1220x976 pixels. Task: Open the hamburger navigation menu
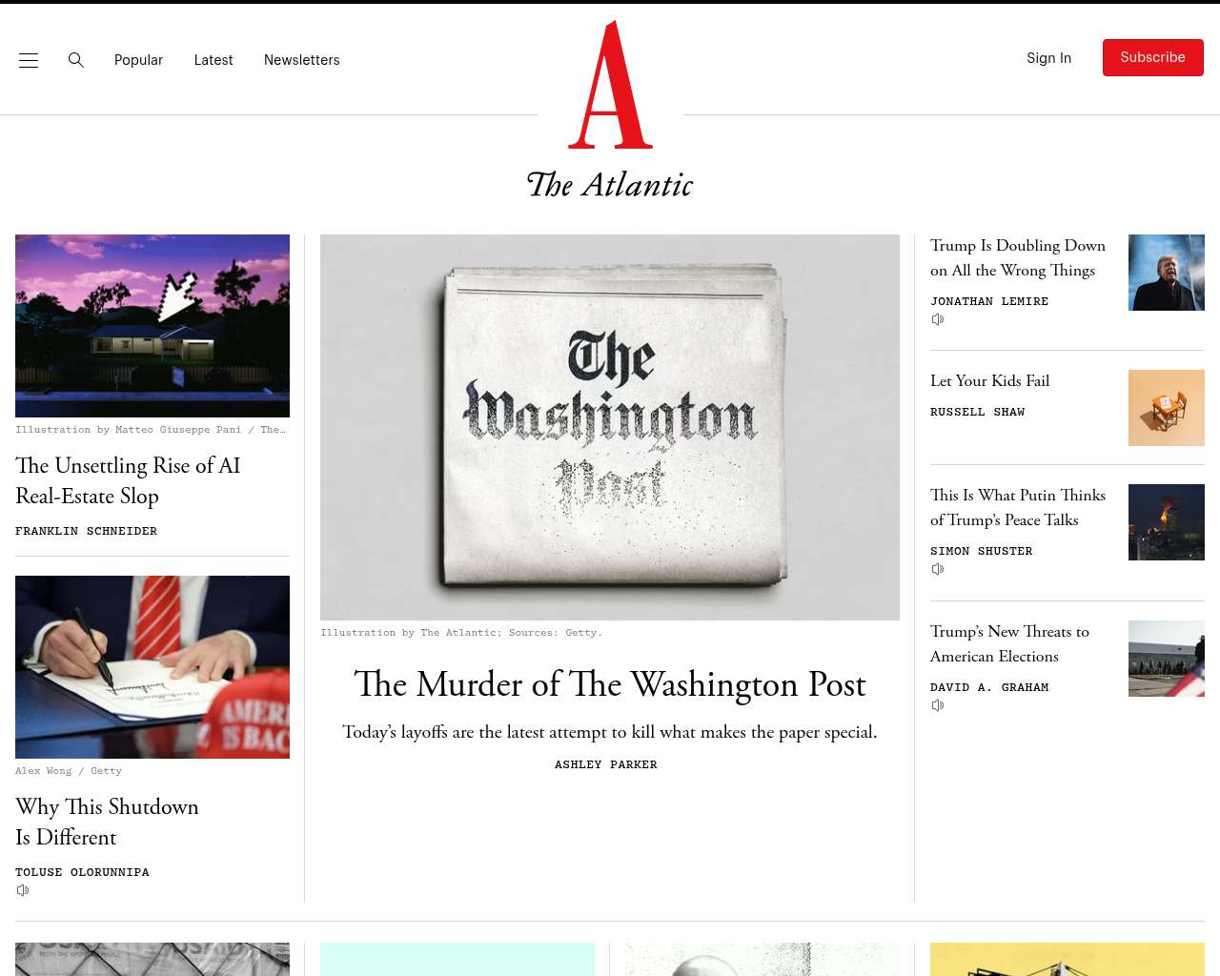(x=29, y=60)
